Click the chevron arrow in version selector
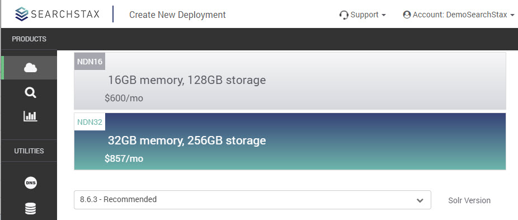The width and height of the screenshot is (518, 220). click(420, 200)
